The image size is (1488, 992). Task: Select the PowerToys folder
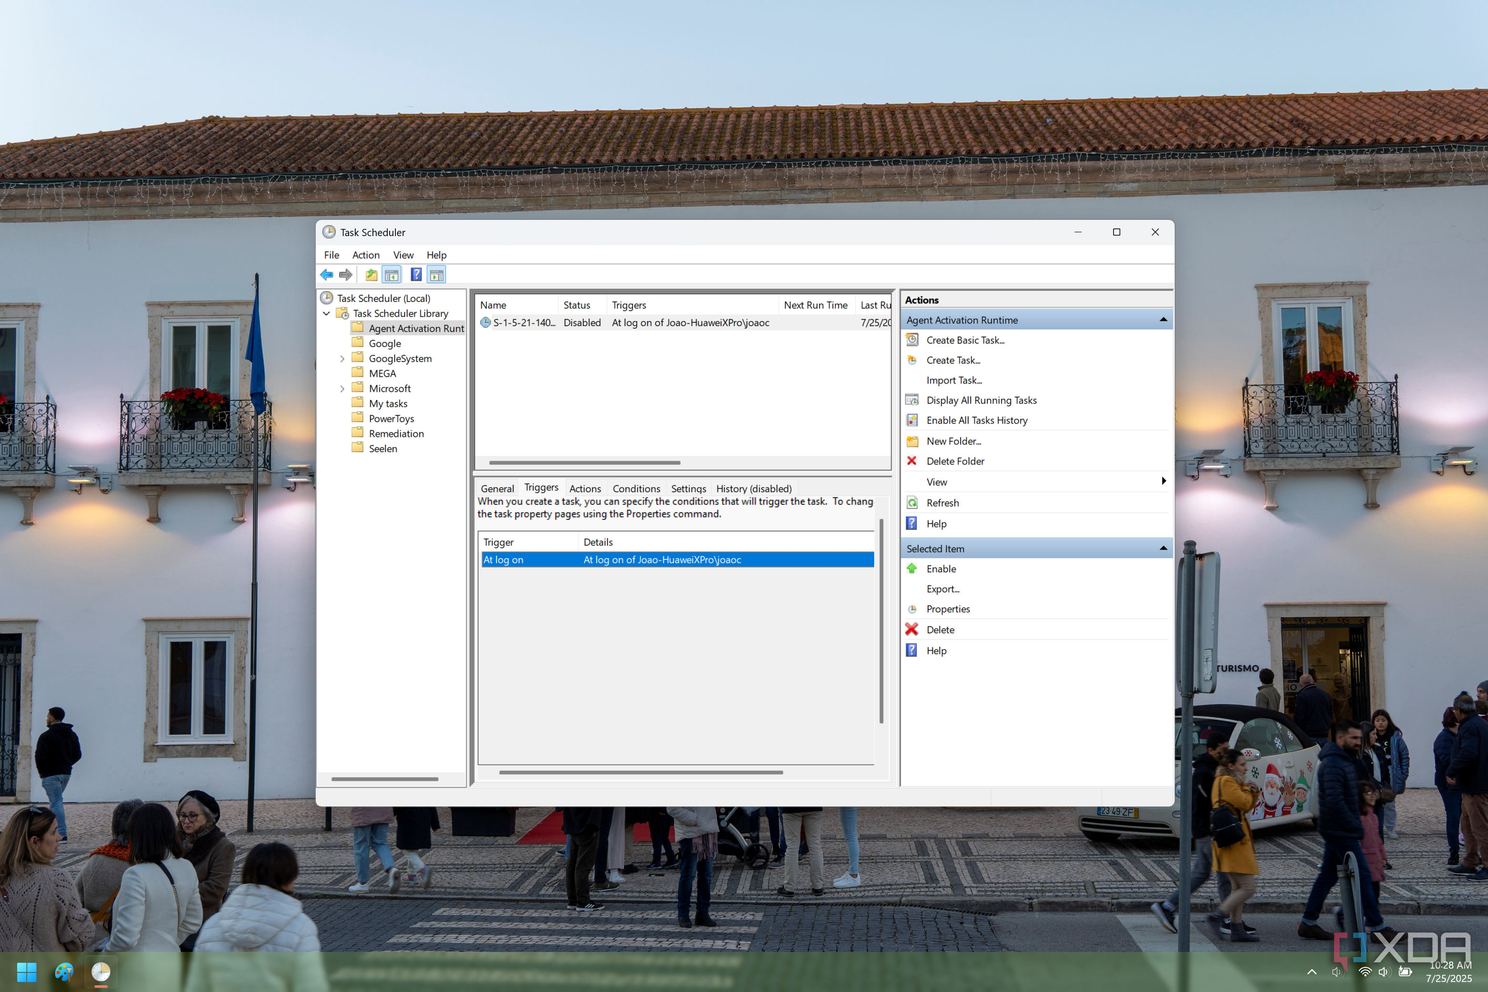[x=391, y=419]
